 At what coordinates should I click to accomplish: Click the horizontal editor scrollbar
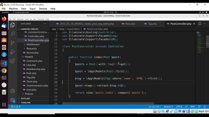[108, 103]
